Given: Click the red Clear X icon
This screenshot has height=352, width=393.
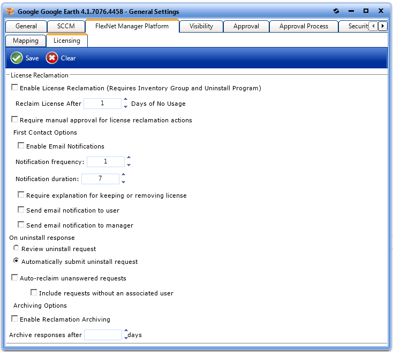Looking at the screenshot, I should [52, 58].
